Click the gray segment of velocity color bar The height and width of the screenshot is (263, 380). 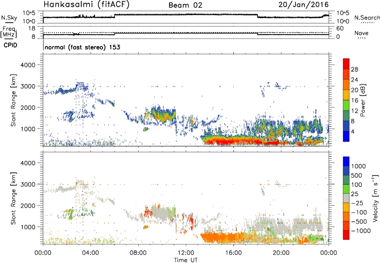pyautogui.click(x=346, y=198)
